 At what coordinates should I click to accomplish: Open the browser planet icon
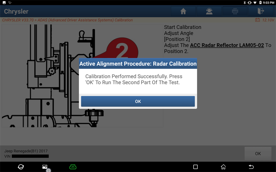pos(21,167)
